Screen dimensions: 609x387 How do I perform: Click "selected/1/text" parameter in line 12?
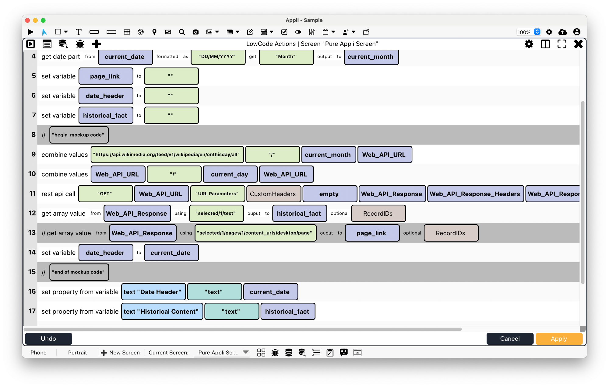pyautogui.click(x=216, y=213)
